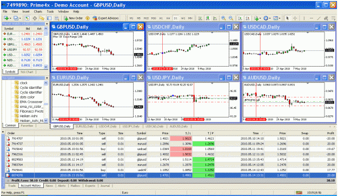Toggle Chart Shift
This screenshot has width=338, height=196.
point(248,18)
